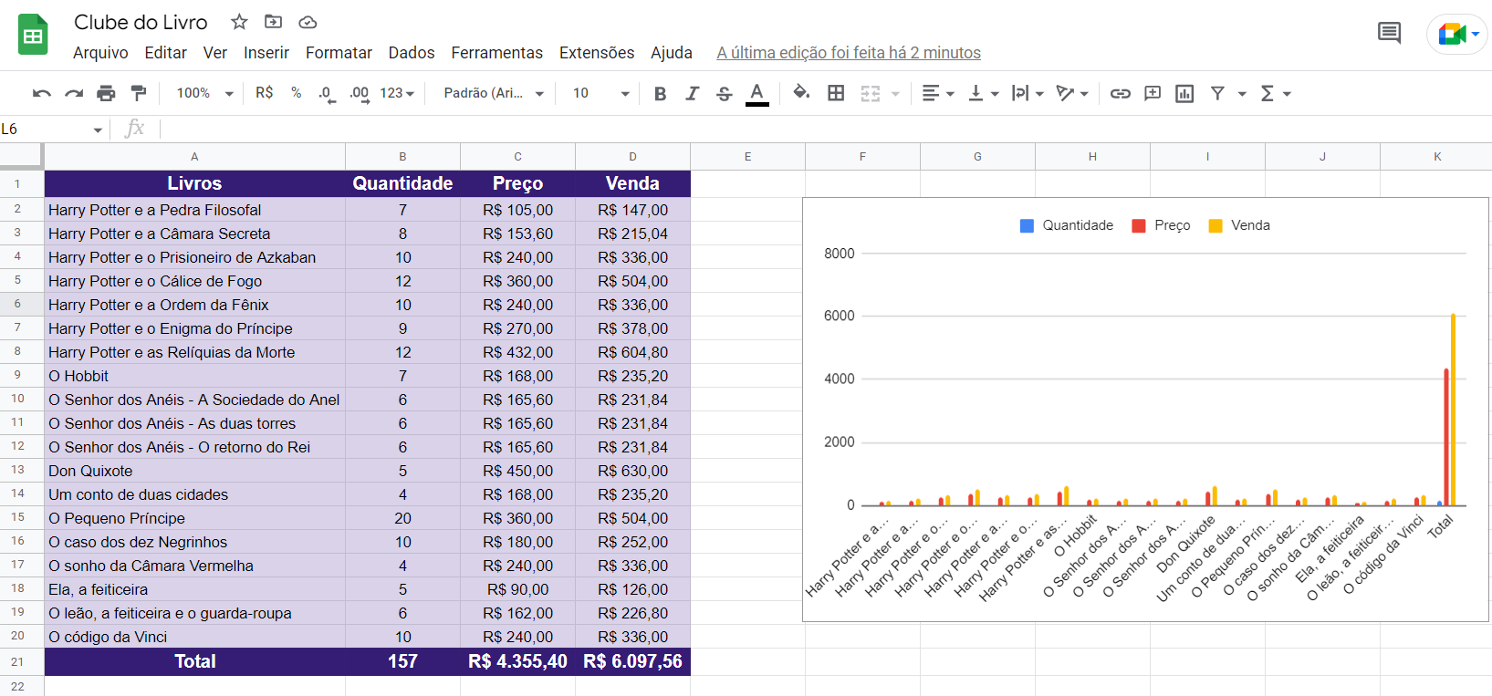1492x696 pixels.
Task: Format as currency with R$ button
Action: pyautogui.click(x=265, y=93)
